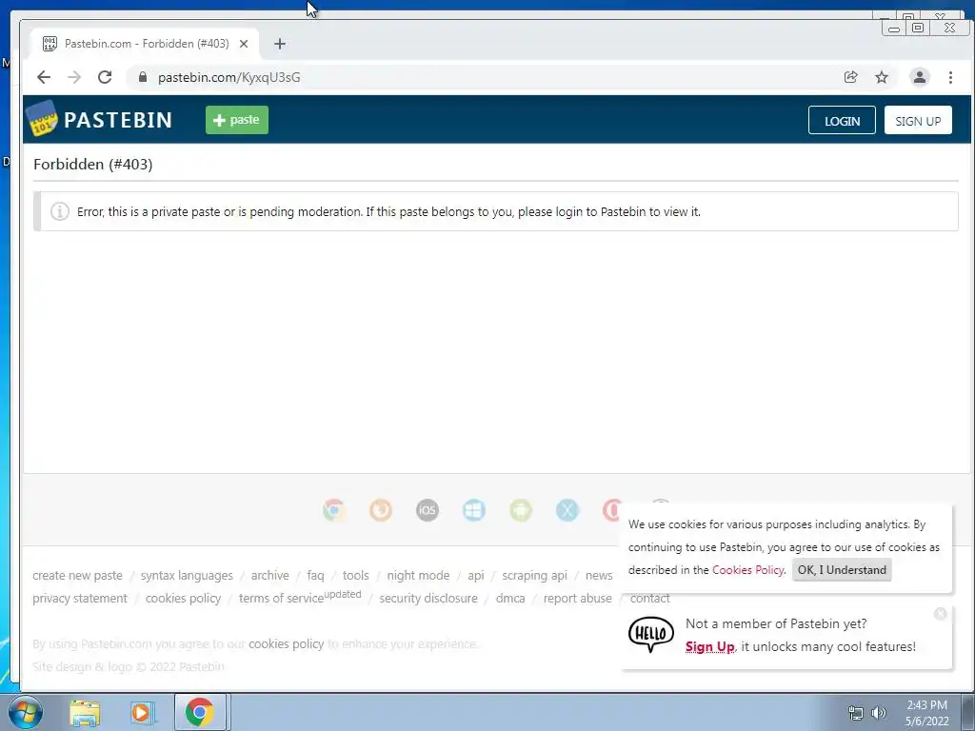This screenshot has height=731, width=975.
Task: Click 'Sign Up' link in member popup
Action: click(709, 646)
